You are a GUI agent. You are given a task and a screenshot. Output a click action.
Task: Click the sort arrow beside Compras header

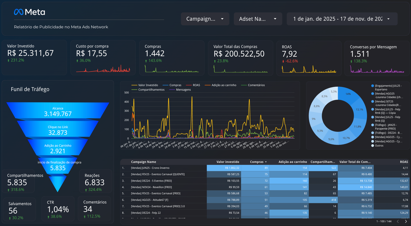click(x=266, y=162)
